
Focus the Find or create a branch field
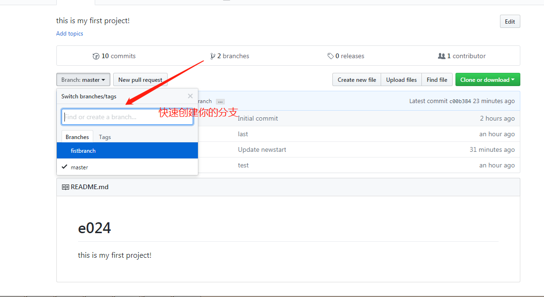127,117
